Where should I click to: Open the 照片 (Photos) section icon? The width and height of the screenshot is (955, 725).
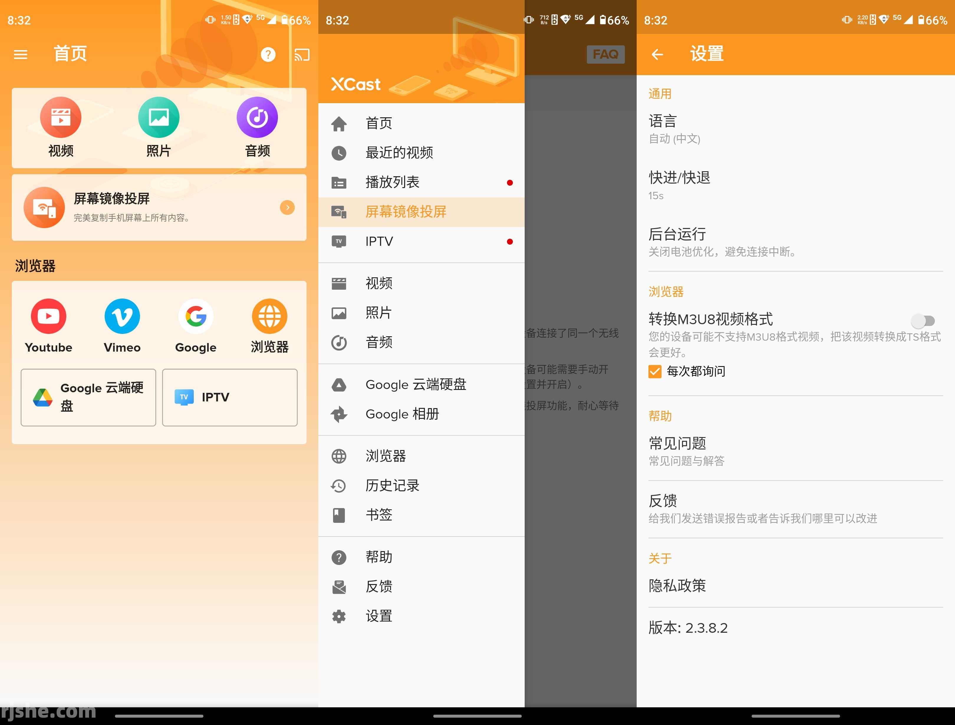click(159, 117)
